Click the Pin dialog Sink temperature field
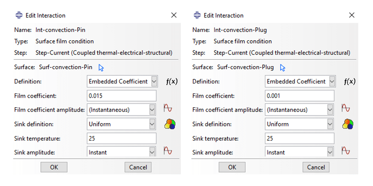Screen dimensions: 373x186 tap(121, 138)
